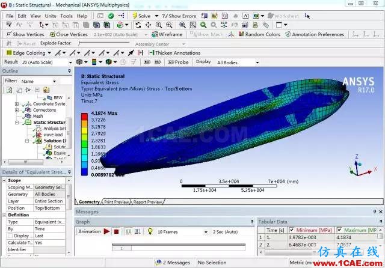Open the Units menu

coord(51,16)
